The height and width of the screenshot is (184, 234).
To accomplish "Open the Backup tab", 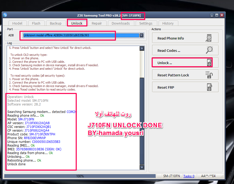I will tap(56, 23).
